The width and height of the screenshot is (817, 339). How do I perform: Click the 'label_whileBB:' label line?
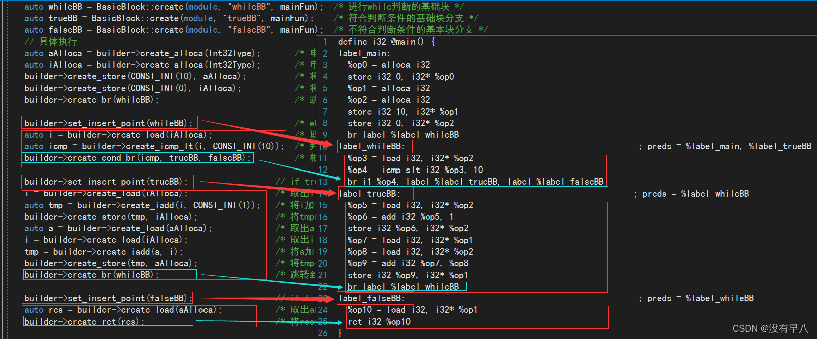point(371,146)
